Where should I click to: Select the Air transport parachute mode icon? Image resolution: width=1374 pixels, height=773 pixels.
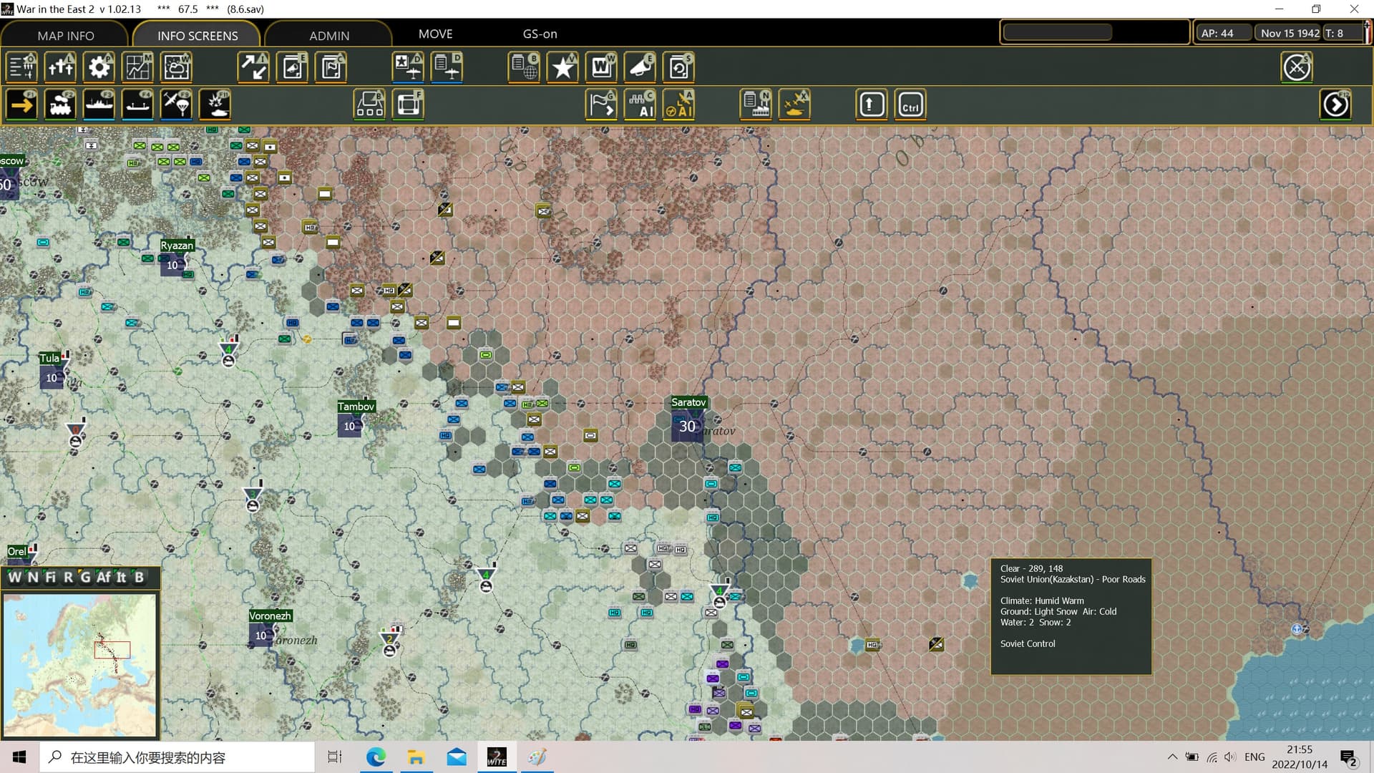(x=177, y=104)
